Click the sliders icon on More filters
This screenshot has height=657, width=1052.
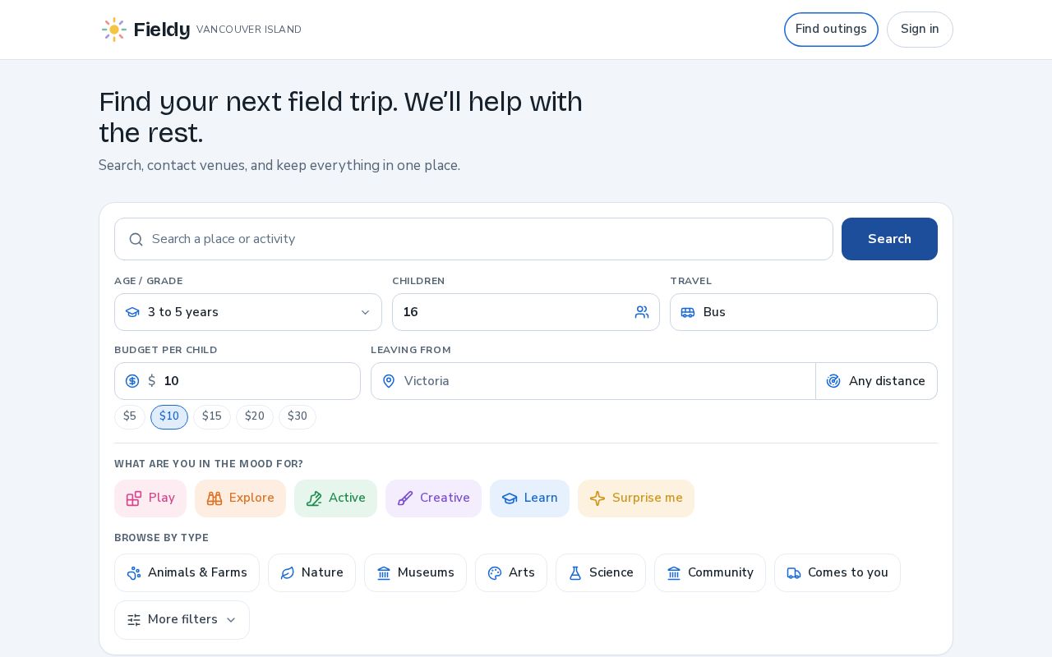coord(134,620)
